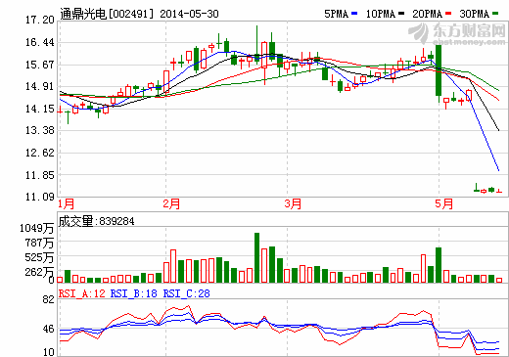Click the 1049万 volume axis label

pos(36,228)
